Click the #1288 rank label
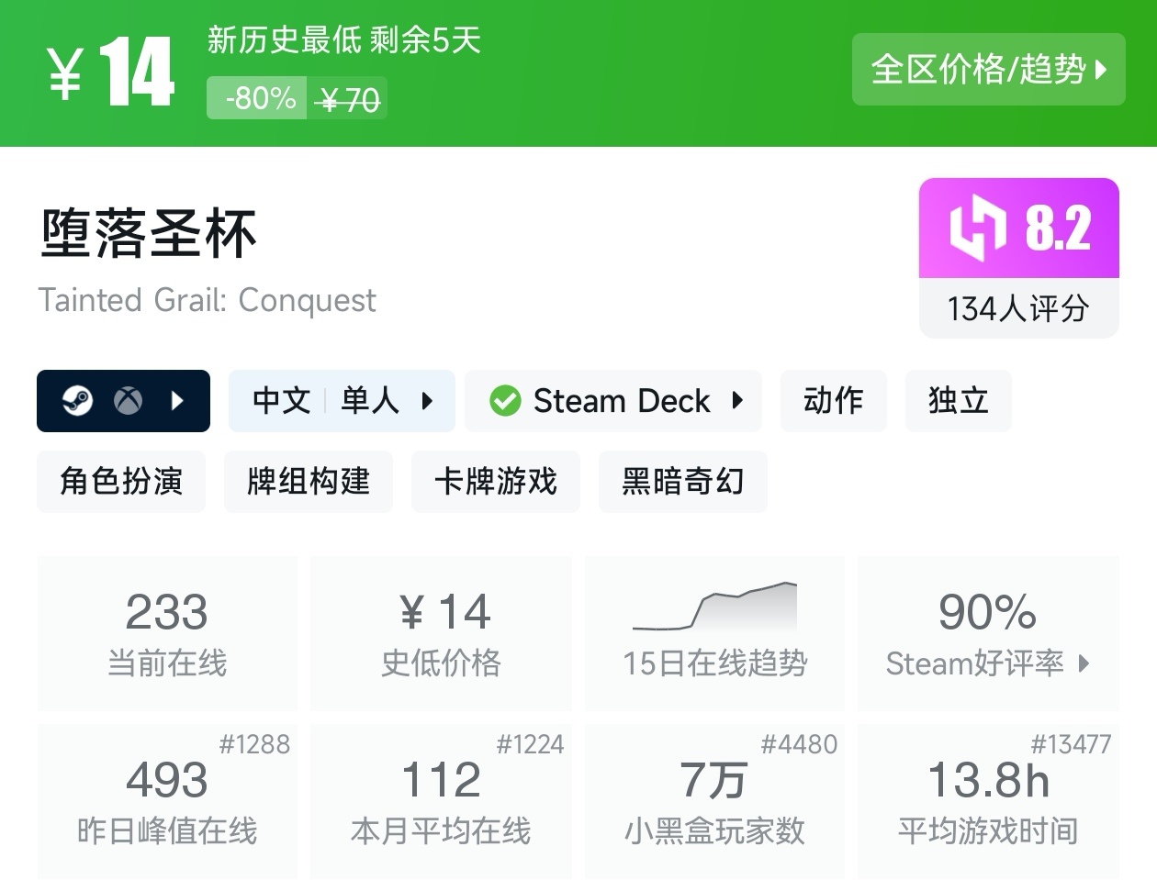Image resolution: width=1157 pixels, height=880 pixels. pos(254,744)
